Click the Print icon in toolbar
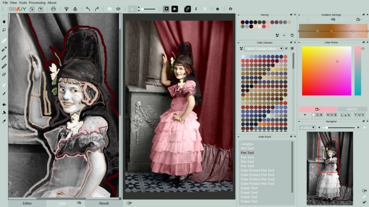Viewport: 369px width, 207px height. coord(53,9)
